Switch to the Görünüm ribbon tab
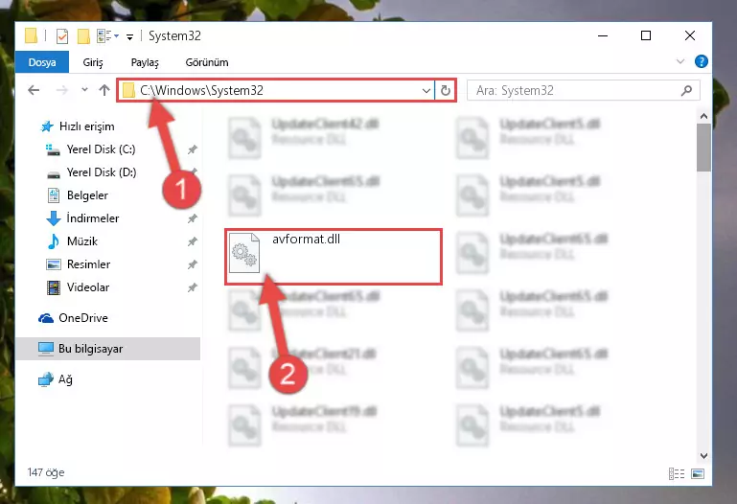This screenshot has height=504, width=737. tap(207, 62)
